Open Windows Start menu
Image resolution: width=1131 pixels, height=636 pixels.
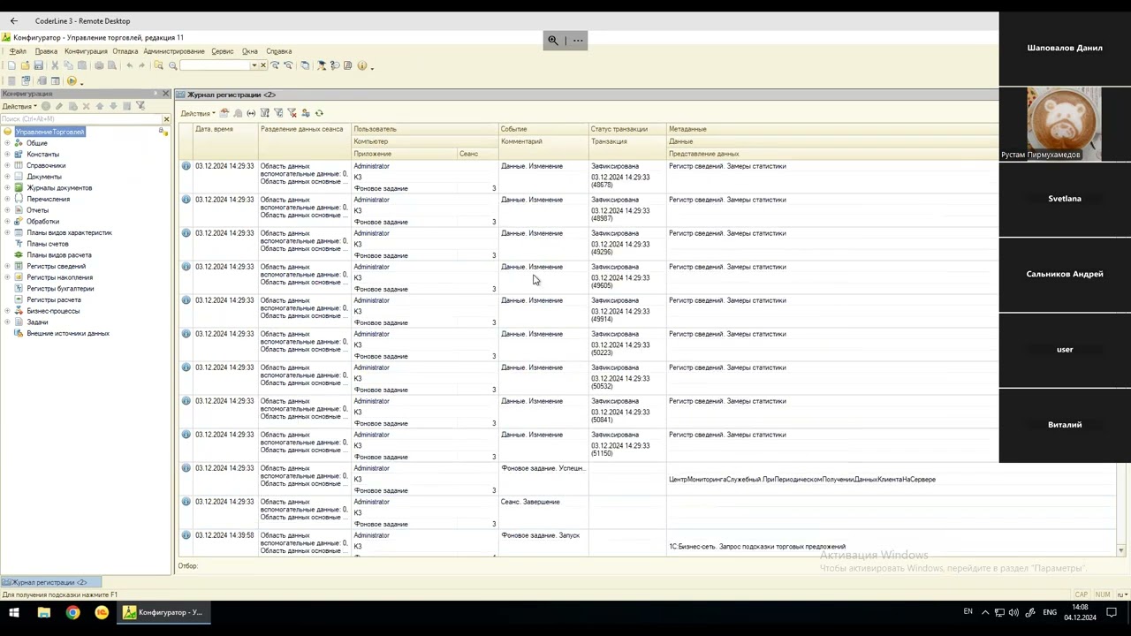tap(14, 612)
